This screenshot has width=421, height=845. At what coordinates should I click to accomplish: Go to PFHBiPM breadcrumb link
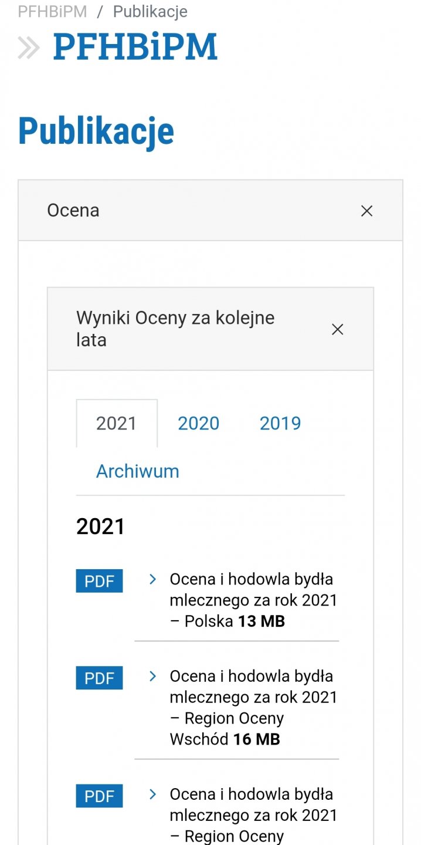[x=52, y=11]
